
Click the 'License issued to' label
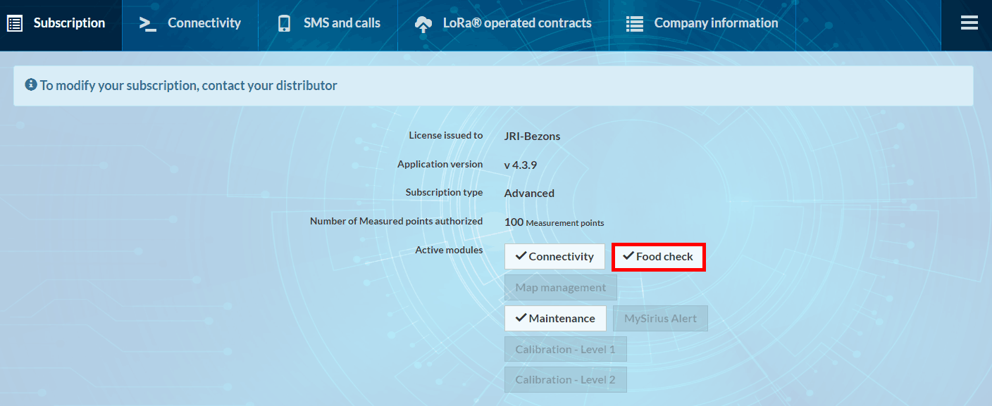[x=446, y=135]
